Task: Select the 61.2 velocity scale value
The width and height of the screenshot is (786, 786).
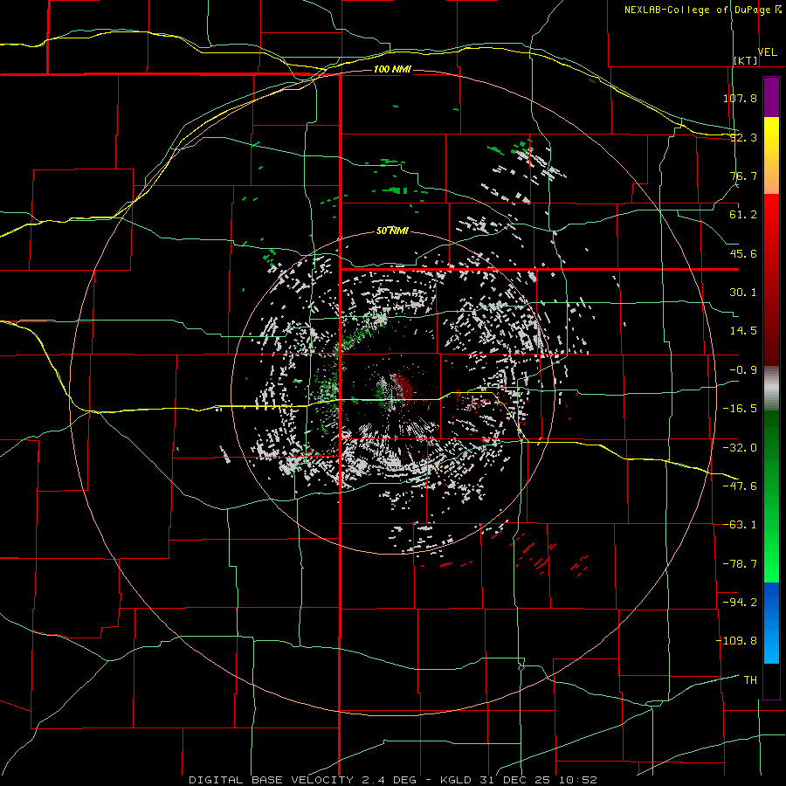Action: 743,215
